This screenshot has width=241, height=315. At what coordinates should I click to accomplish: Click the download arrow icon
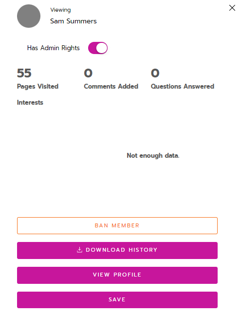79,250
